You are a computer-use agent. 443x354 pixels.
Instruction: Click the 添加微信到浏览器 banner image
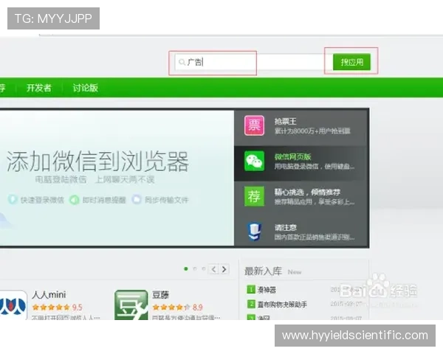pos(117,178)
